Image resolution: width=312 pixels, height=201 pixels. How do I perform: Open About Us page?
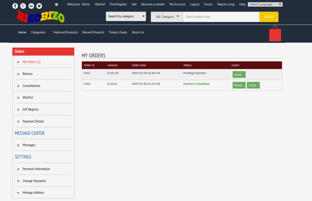[x=138, y=32]
